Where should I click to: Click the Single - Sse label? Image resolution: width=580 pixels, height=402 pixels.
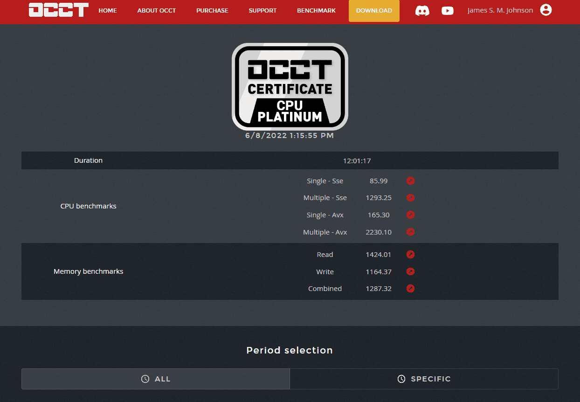(x=325, y=181)
